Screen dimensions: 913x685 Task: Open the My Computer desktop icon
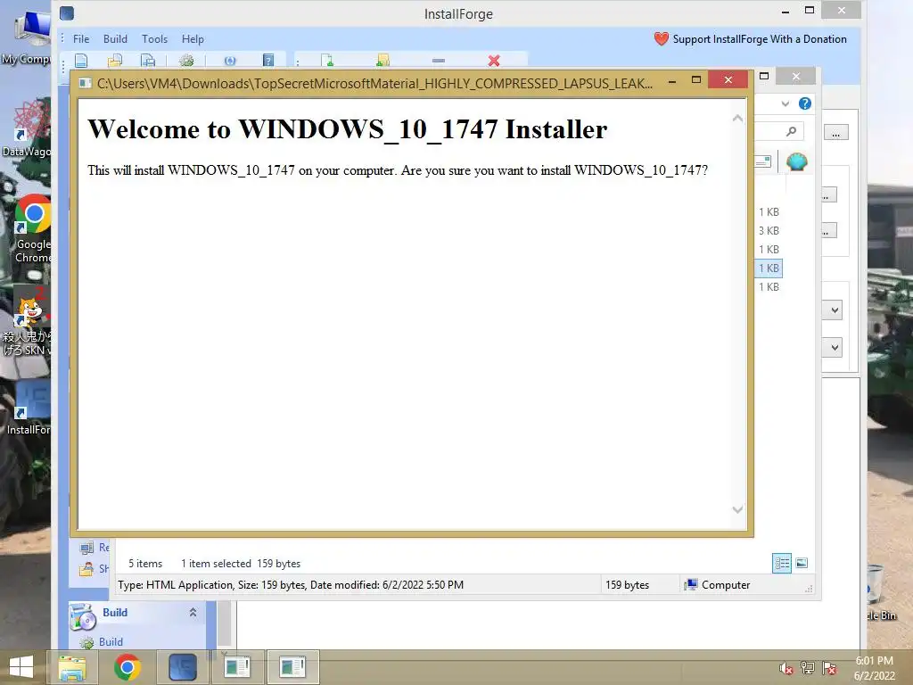28,37
